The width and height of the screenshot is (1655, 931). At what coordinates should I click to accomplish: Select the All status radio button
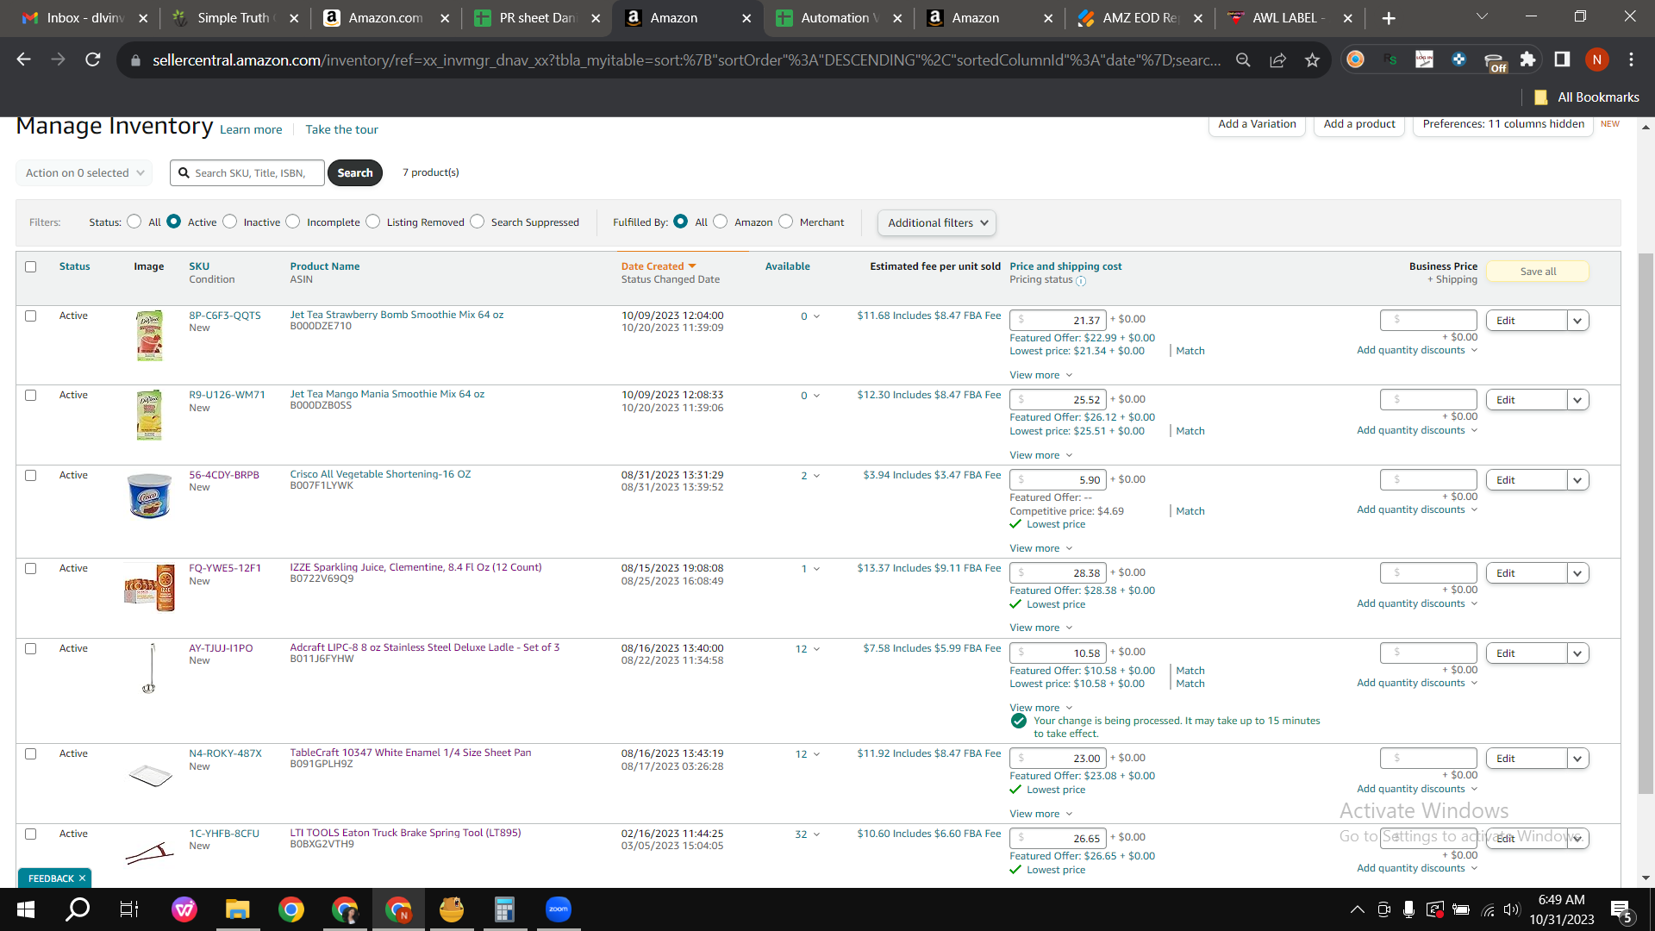[x=134, y=222]
